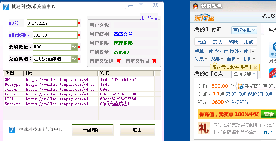This screenshot has height=141, width=276.
Task: Minimize the 捷速科技Q币充值中心 window
Action: pyautogui.click(x=131, y=6)
